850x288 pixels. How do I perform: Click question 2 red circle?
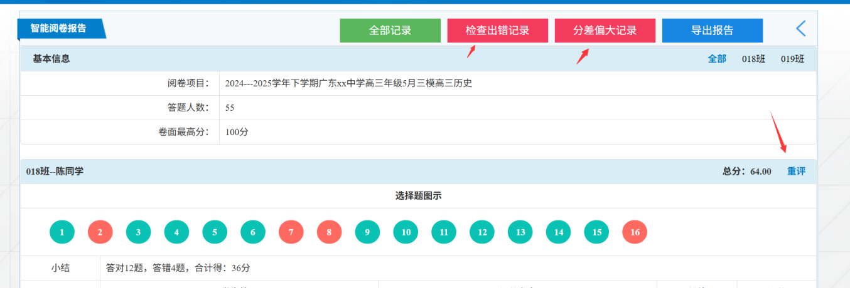pos(100,232)
